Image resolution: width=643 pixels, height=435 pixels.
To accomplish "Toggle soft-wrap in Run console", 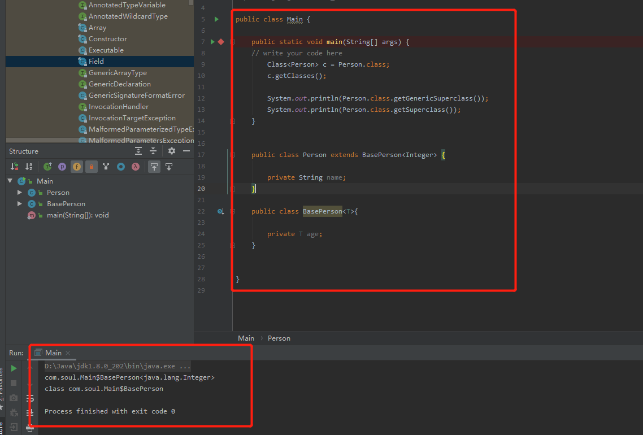I will click(x=30, y=398).
